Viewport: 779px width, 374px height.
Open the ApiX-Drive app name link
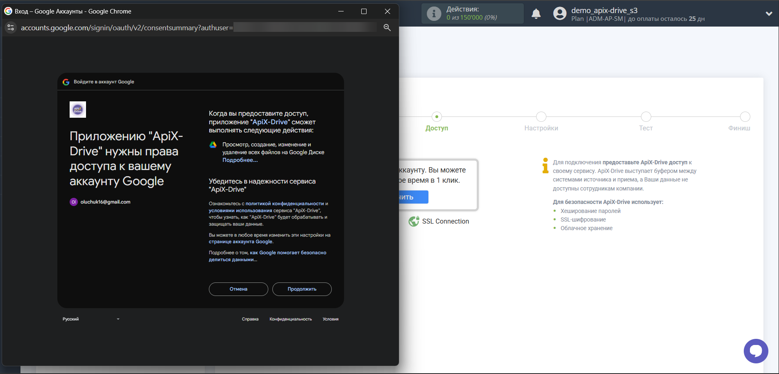coord(270,122)
